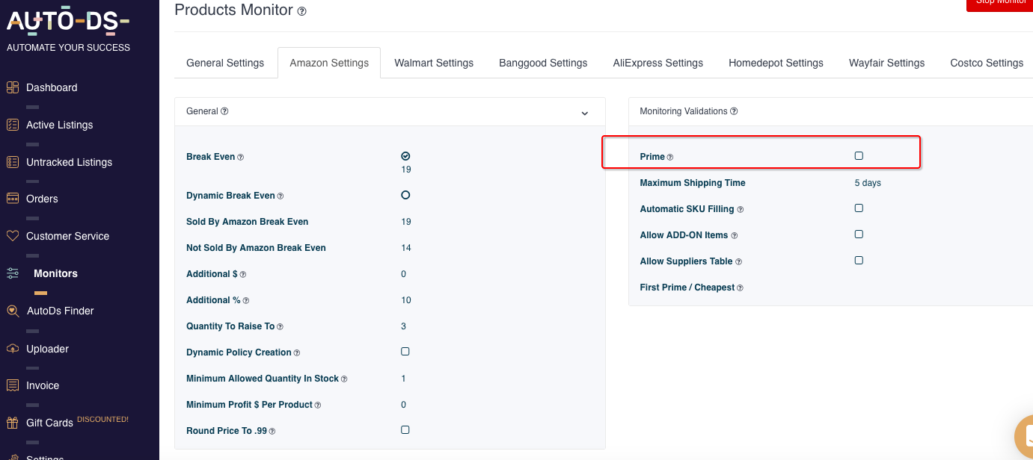Click the AutoDs Finder icon
This screenshot has width=1033, height=460.
[13, 311]
